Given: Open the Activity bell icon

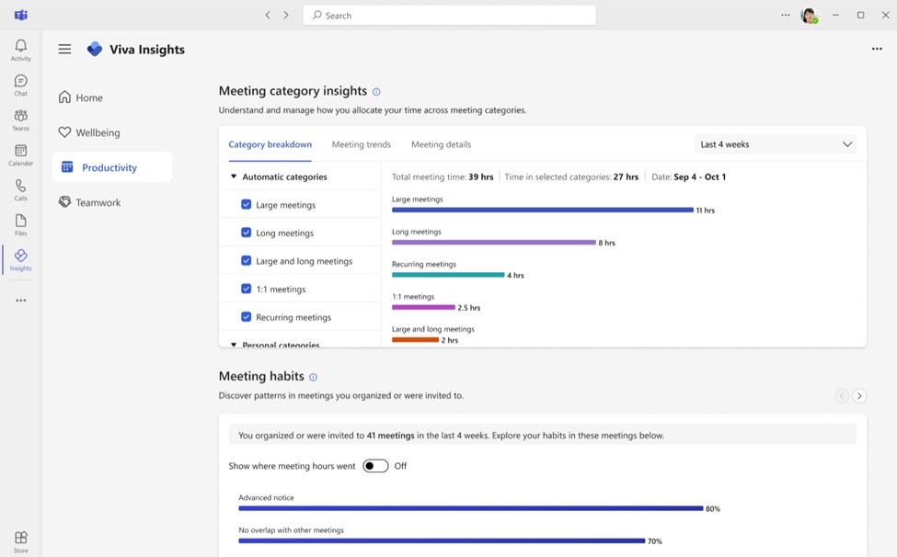Looking at the screenshot, I should pos(20,46).
